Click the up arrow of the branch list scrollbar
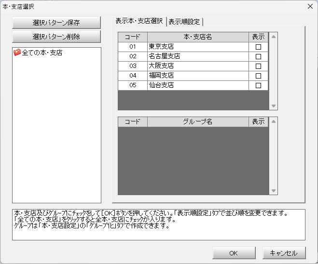The height and width of the screenshot is (264, 318). (274, 37)
